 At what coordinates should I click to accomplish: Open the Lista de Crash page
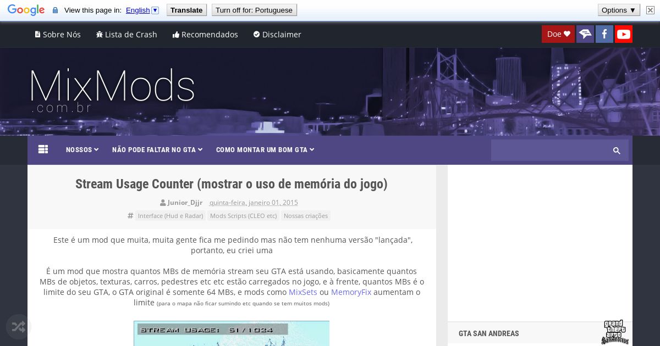(127, 34)
